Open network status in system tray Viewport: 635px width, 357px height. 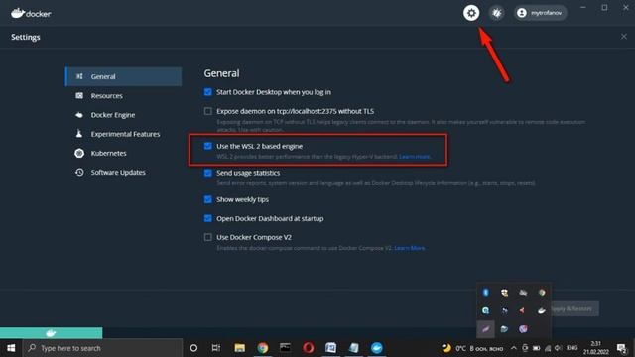(x=548, y=348)
